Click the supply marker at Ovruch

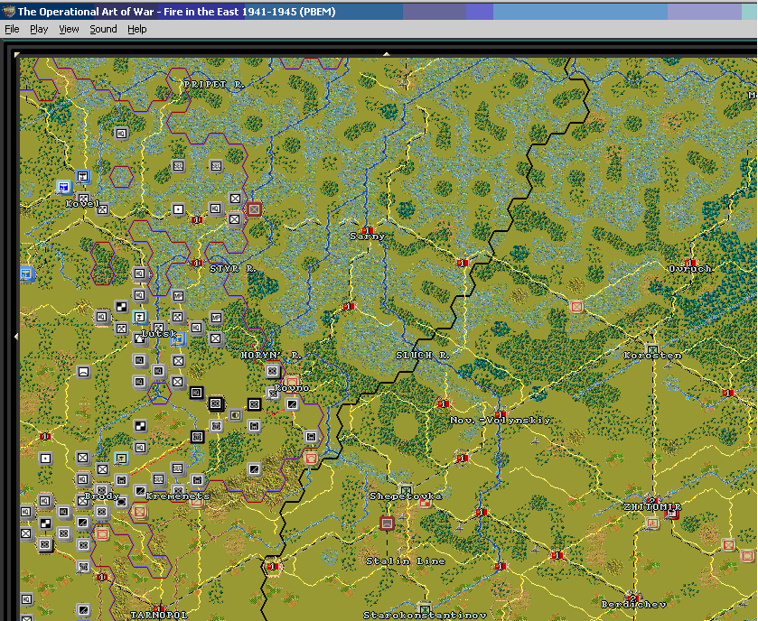(x=690, y=264)
